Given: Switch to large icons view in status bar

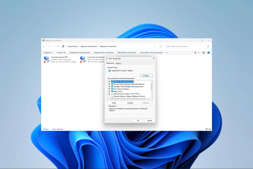Looking at the screenshot, I should [x=210, y=129].
